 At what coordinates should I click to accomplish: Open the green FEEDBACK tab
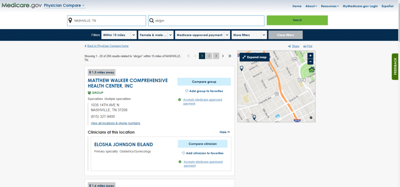(x=395, y=67)
